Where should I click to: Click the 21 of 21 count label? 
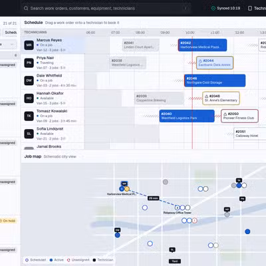pyautogui.click(x=10, y=23)
